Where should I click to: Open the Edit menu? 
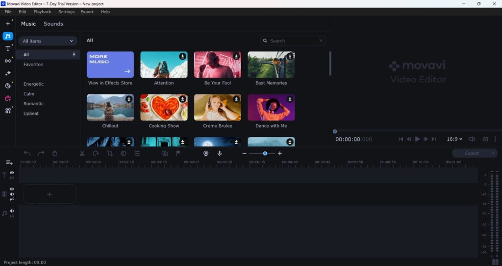pos(23,12)
